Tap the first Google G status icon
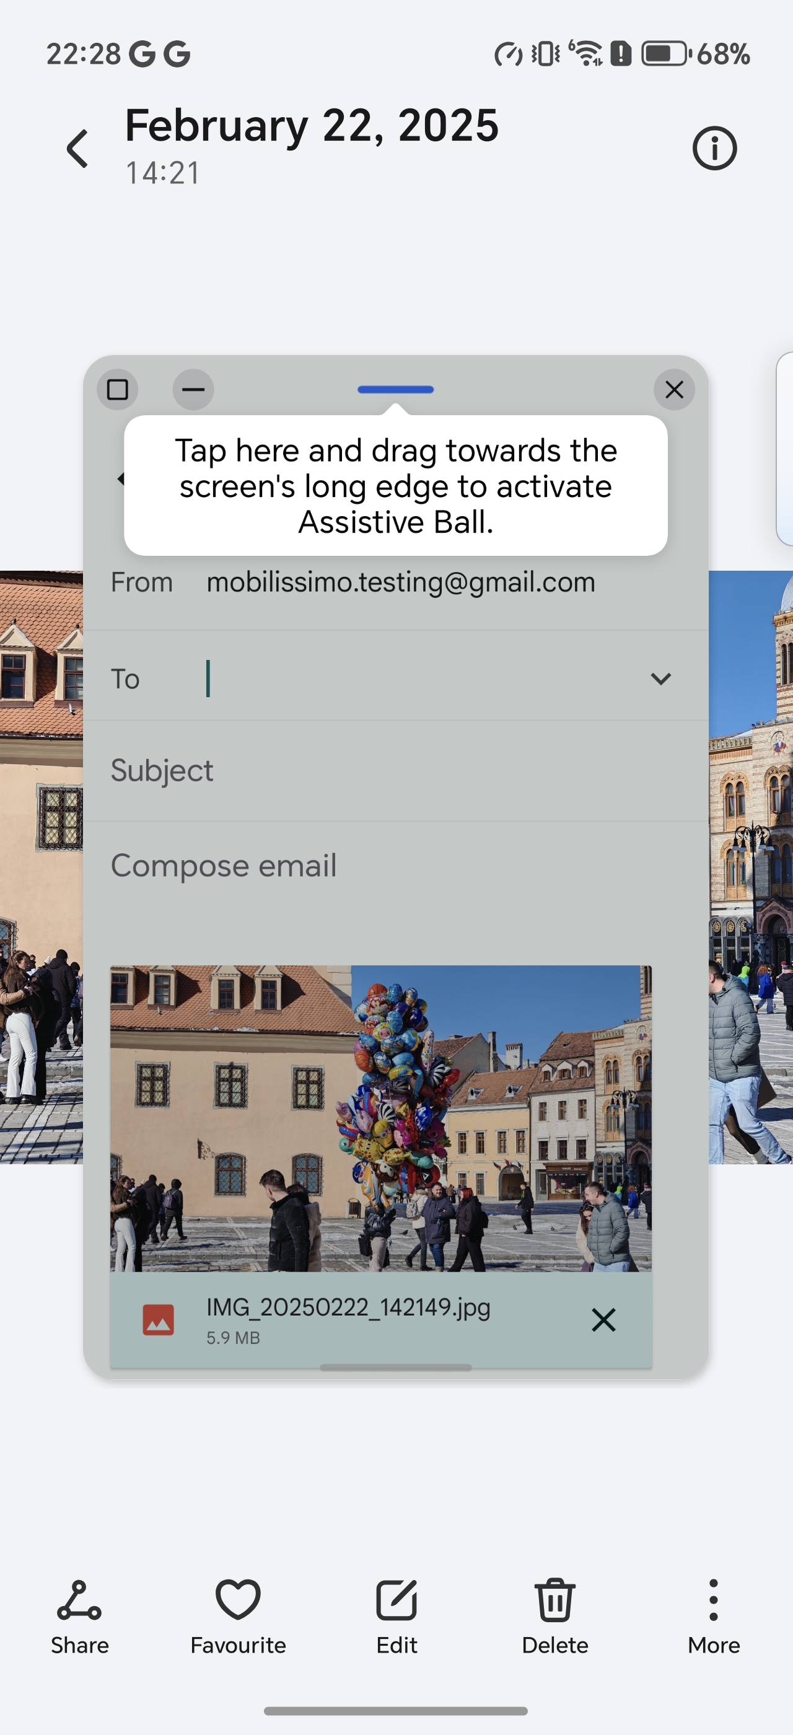The height and width of the screenshot is (1735, 793). 142,54
